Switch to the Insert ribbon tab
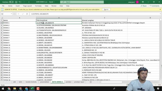162x91 pixels. click(17, 6)
